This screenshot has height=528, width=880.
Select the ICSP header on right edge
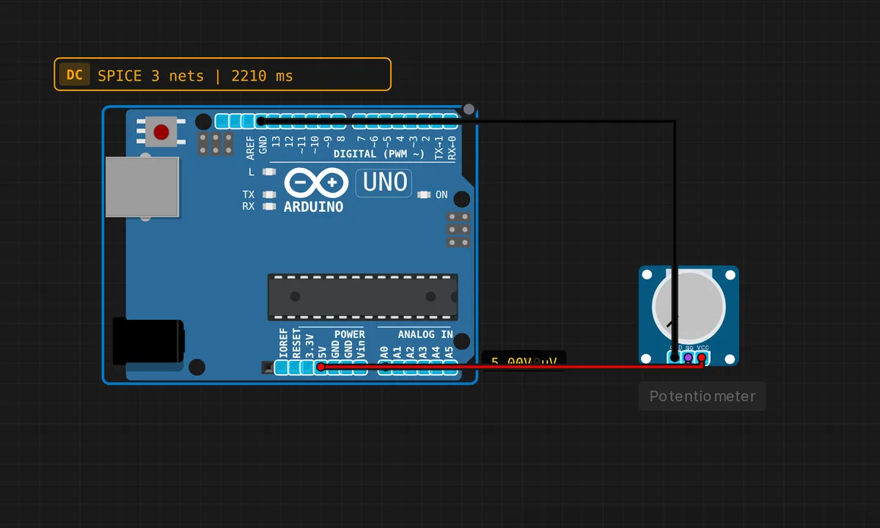coord(458,230)
